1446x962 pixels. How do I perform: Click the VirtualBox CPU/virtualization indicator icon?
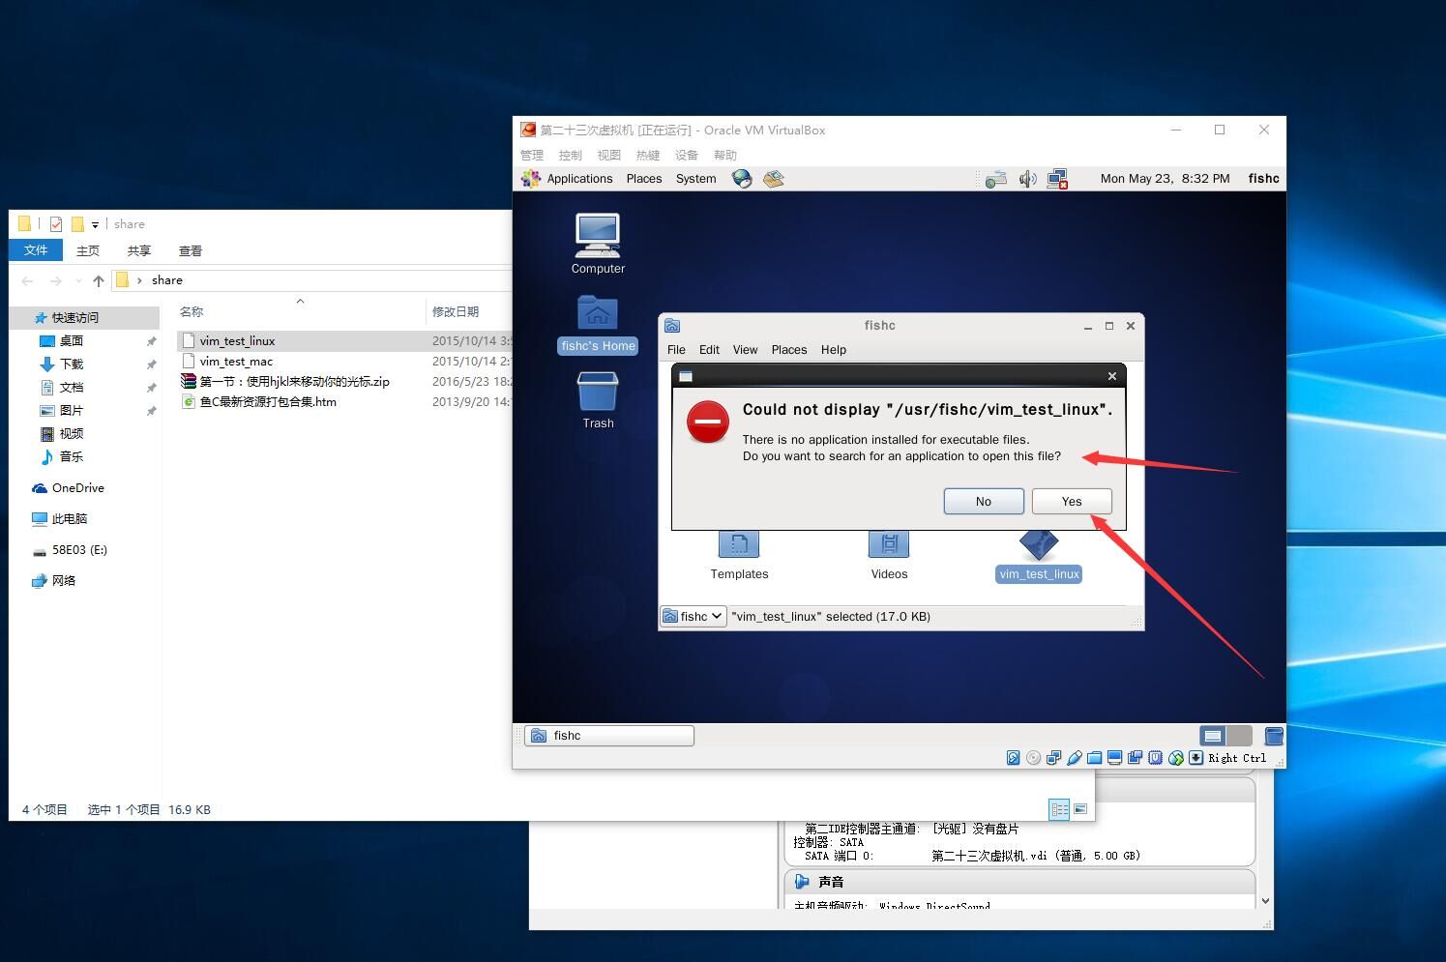1155,758
